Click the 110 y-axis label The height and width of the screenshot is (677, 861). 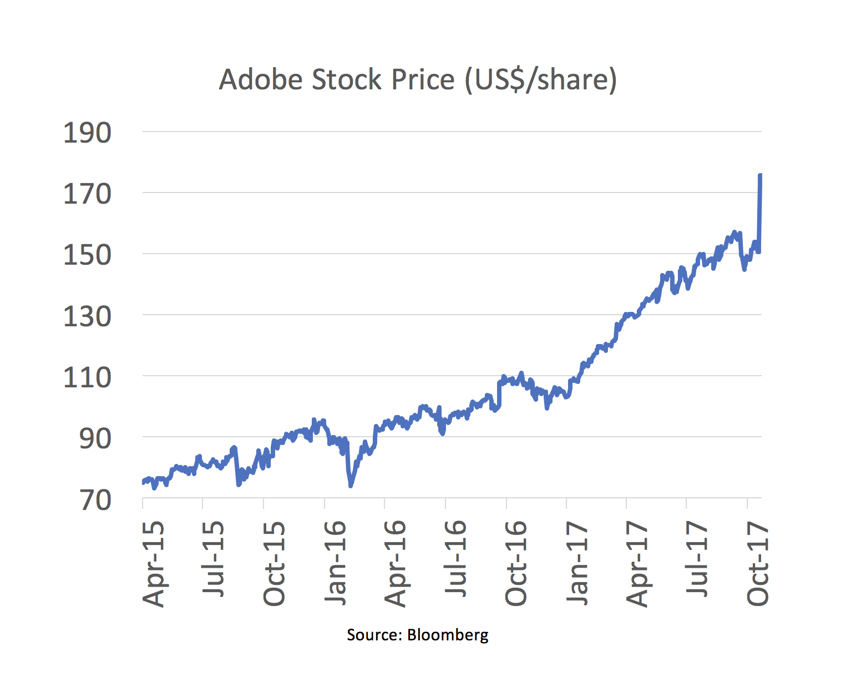(87, 377)
